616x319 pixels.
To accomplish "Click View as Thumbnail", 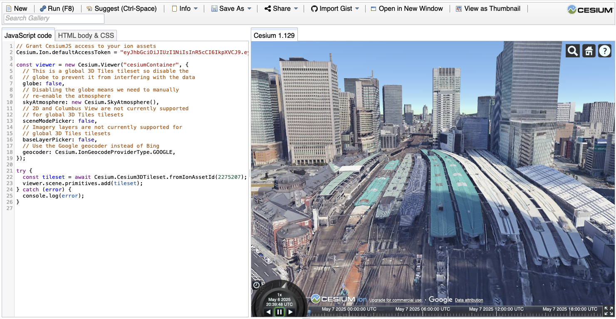I will click(489, 8).
